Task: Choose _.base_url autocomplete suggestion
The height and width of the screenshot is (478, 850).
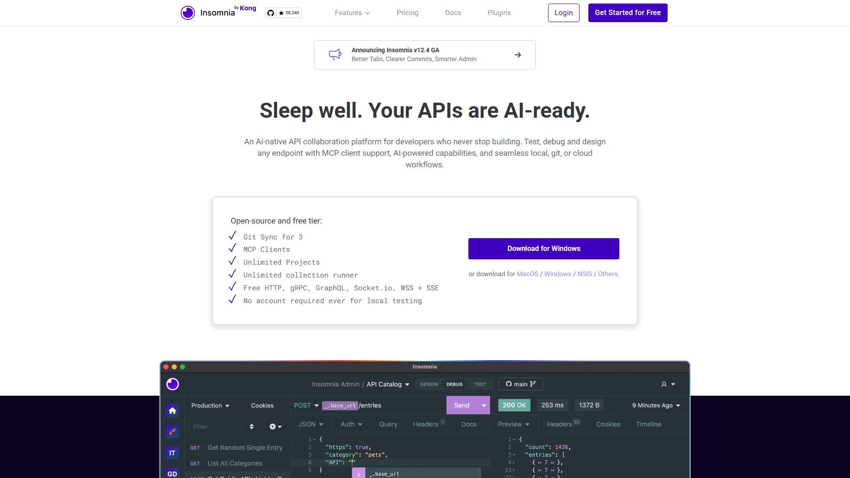Action: pos(416,474)
